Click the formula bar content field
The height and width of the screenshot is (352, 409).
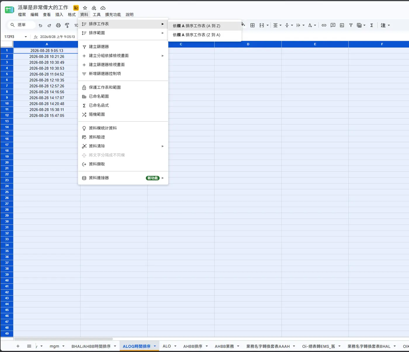tap(58, 37)
